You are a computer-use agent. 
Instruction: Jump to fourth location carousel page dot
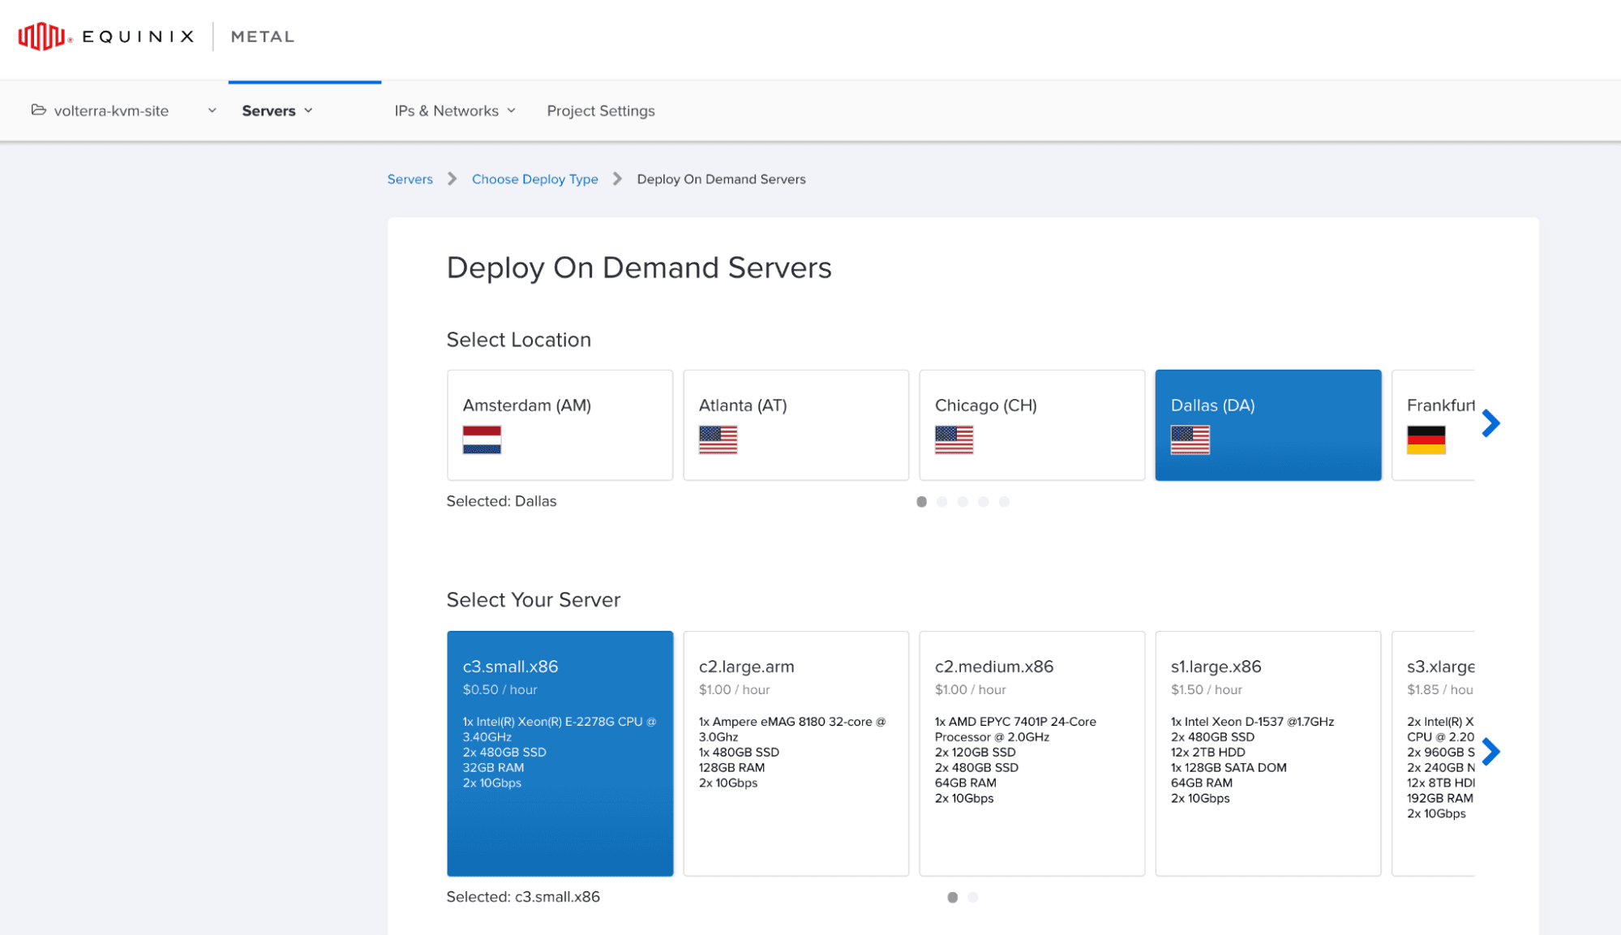click(983, 502)
